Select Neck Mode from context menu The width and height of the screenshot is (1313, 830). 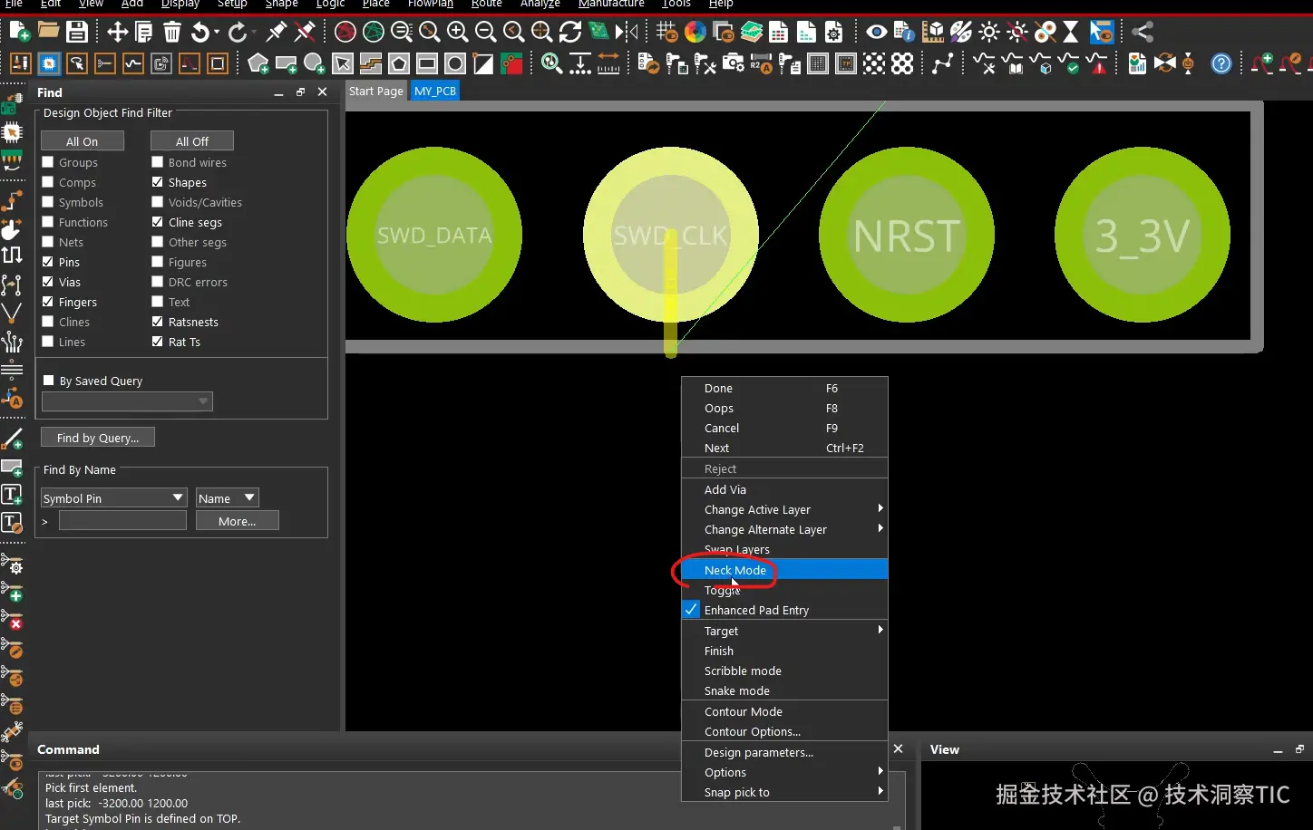point(735,570)
